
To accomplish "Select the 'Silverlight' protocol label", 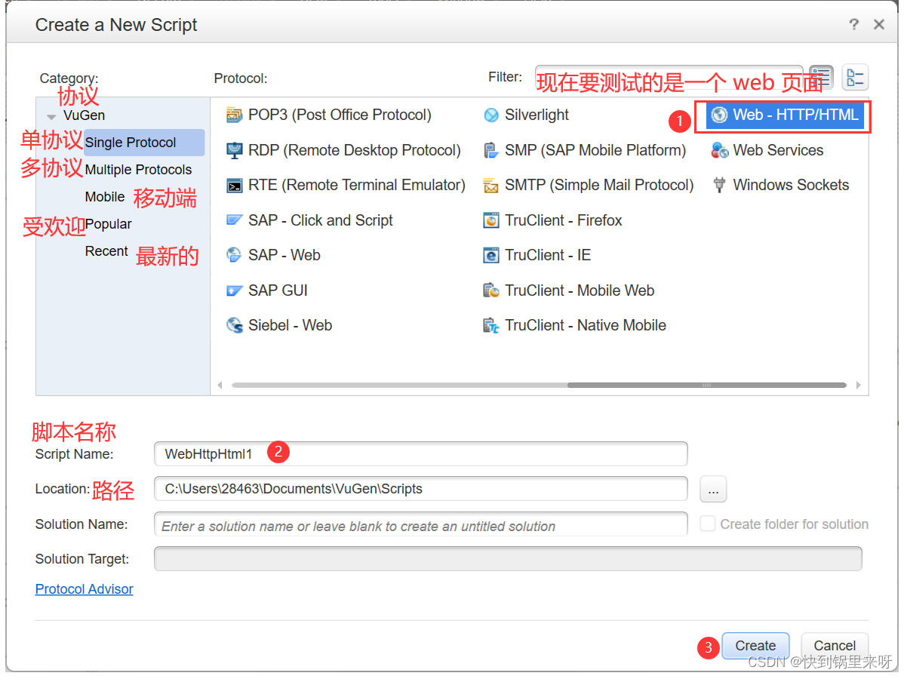I will tap(537, 115).
